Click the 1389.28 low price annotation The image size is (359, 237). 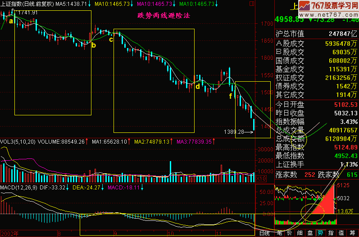(x=233, y=132)
